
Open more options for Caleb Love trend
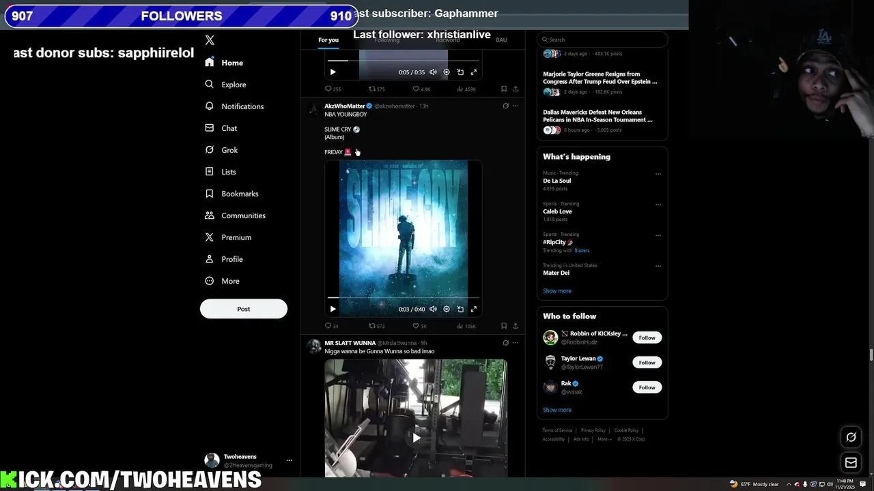point(658,205)
